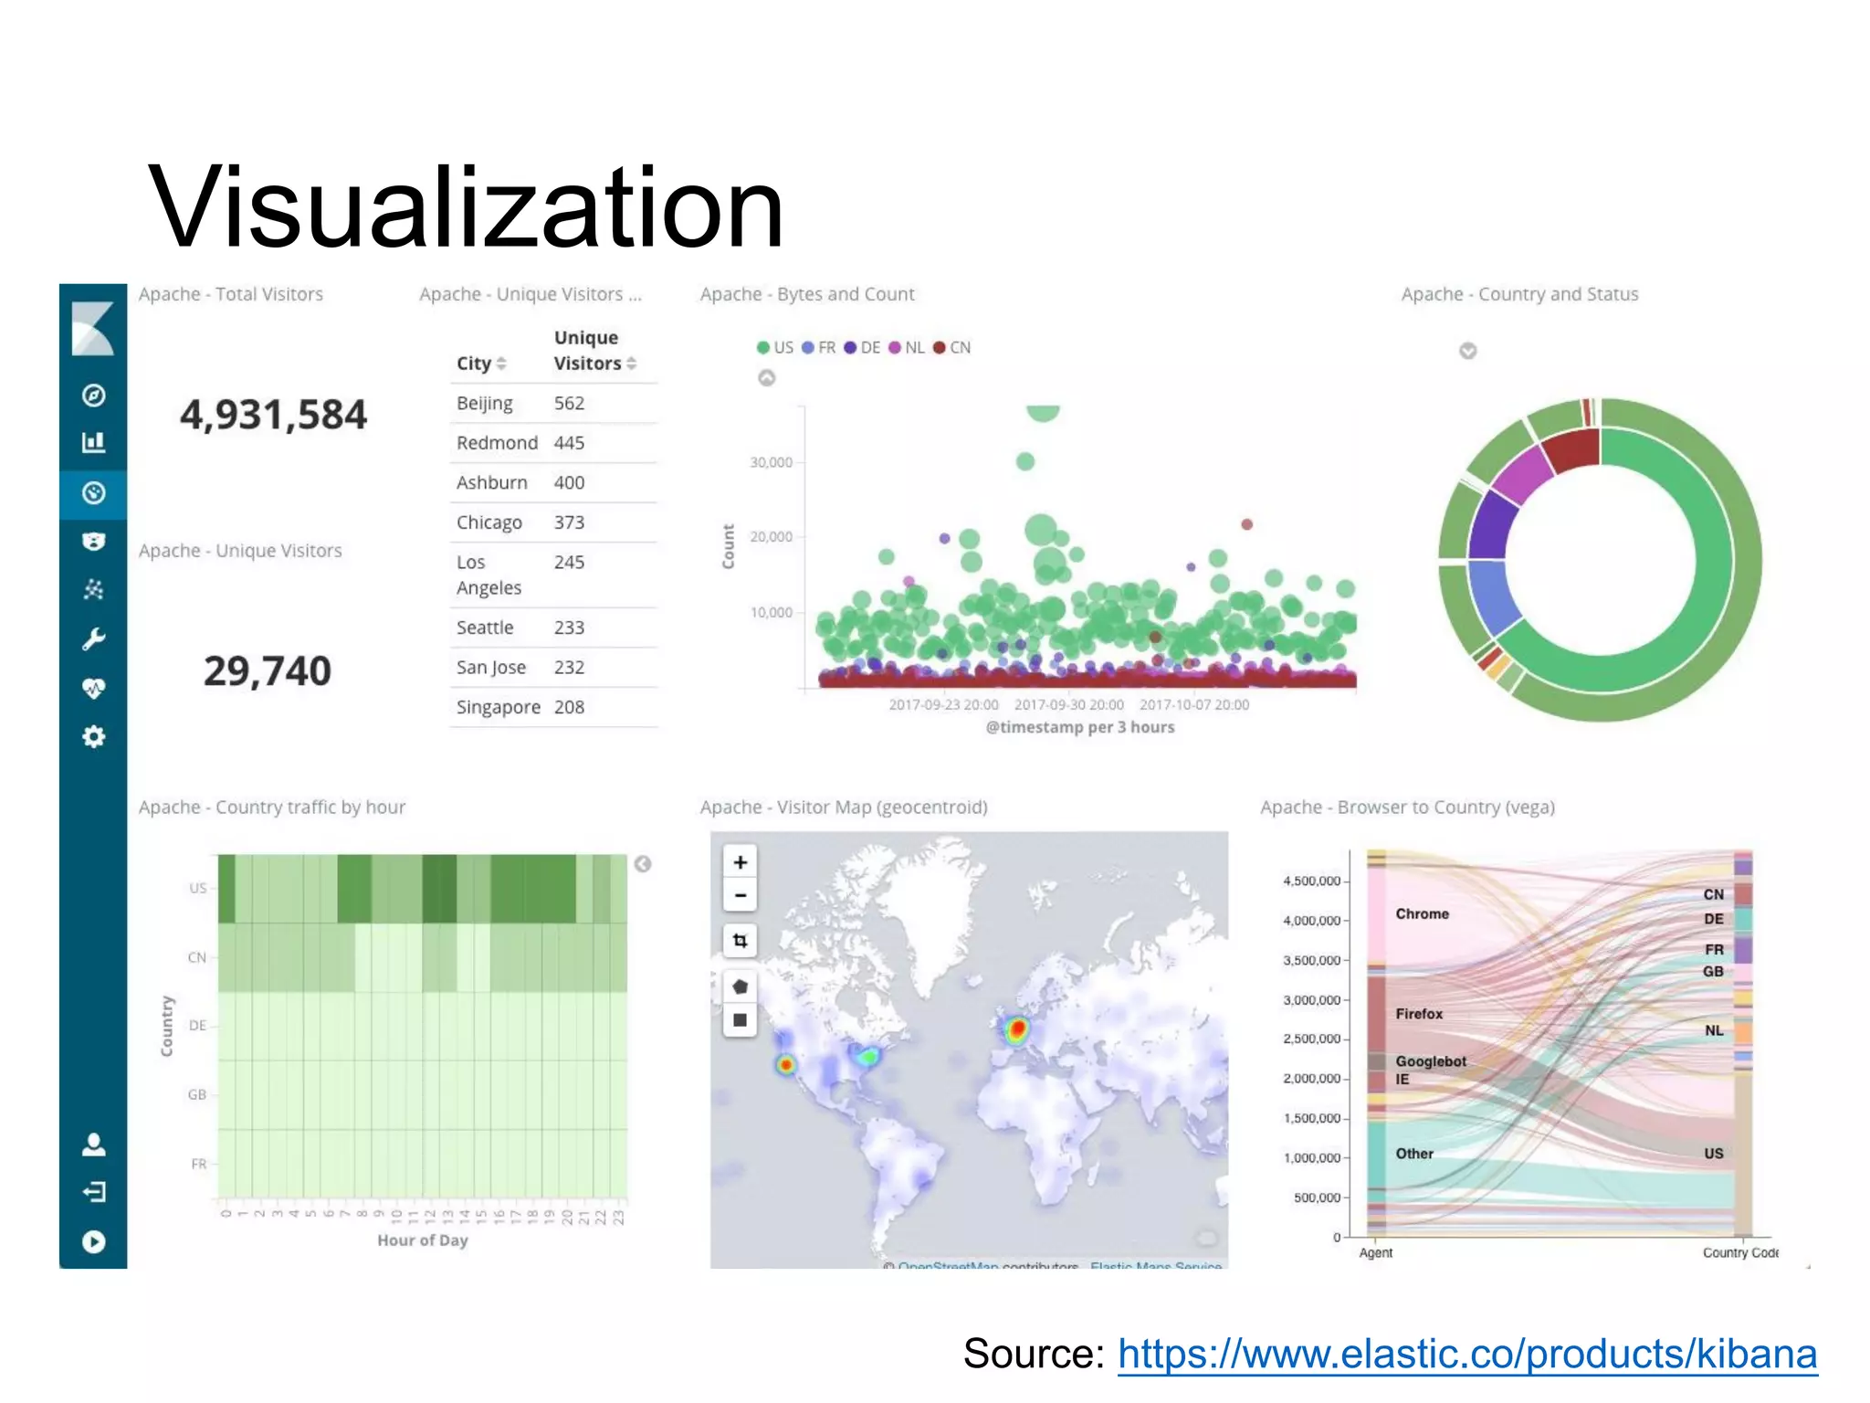1870x1403 pixels.
Task: Expand the Country and Status legend
Action: pos(1467,351)
